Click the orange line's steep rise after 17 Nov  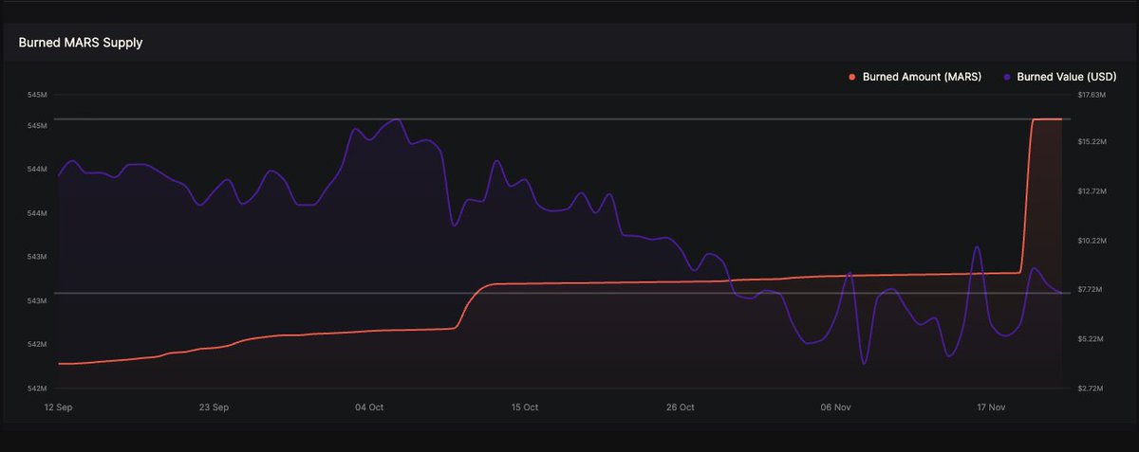click(x=1027, y=194)
